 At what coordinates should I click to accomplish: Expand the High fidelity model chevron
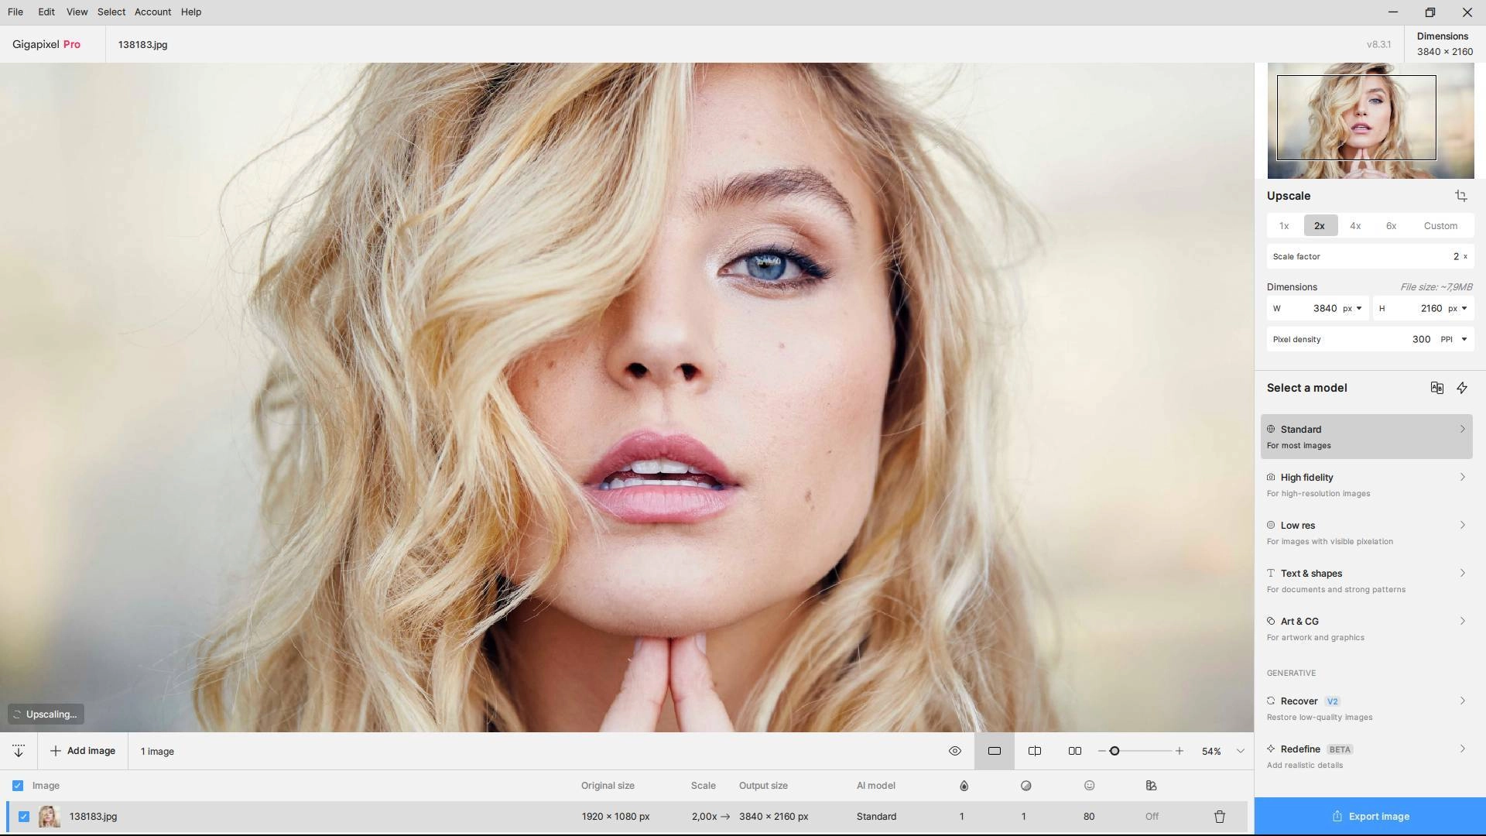[x=1463, y=477]
